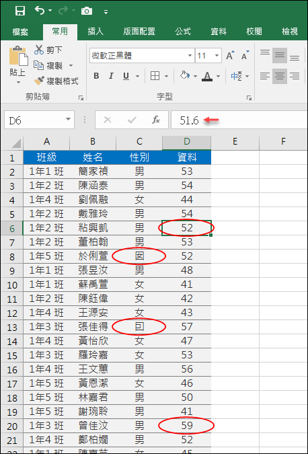Select column F header

click(x=283, y=142)
